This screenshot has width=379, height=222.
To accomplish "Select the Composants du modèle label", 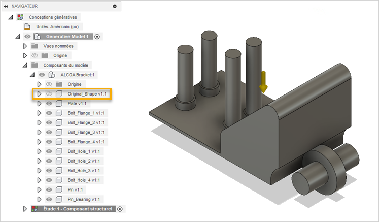I will pyautogui.click(x=66, y=65).
